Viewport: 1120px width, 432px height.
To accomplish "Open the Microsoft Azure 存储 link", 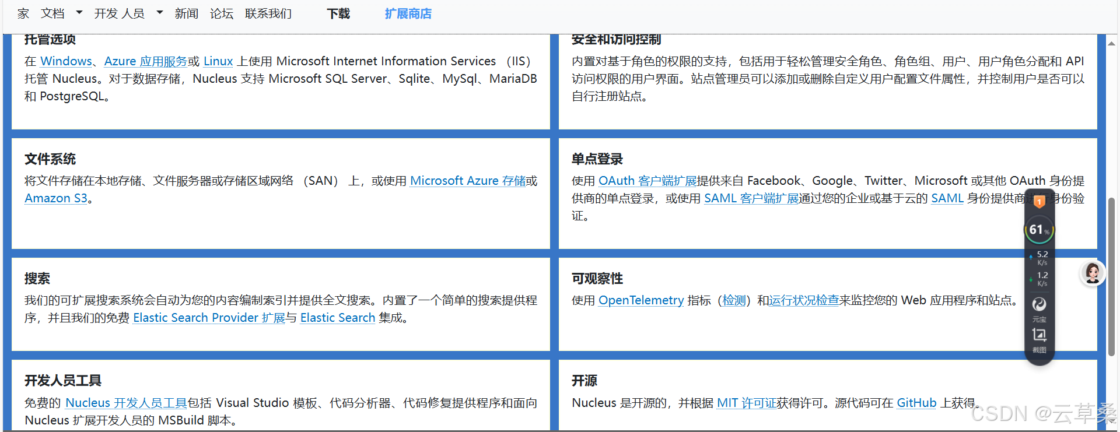I will (x=468, y=181).
